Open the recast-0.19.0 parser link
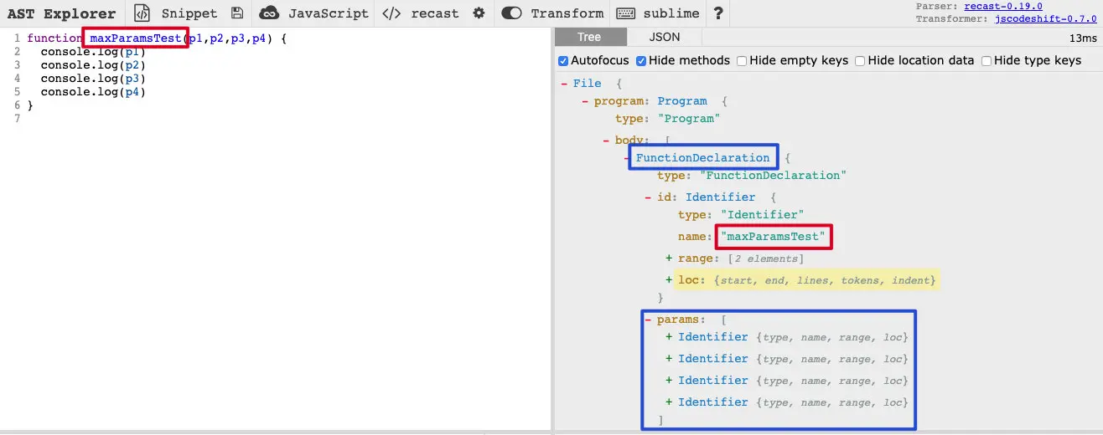The height and width of the screenshot is (435, 1103). coord(1002,6)
